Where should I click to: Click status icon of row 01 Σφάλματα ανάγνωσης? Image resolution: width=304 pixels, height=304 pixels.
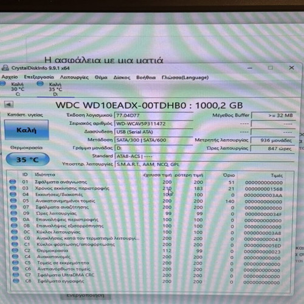pos(13,182)
